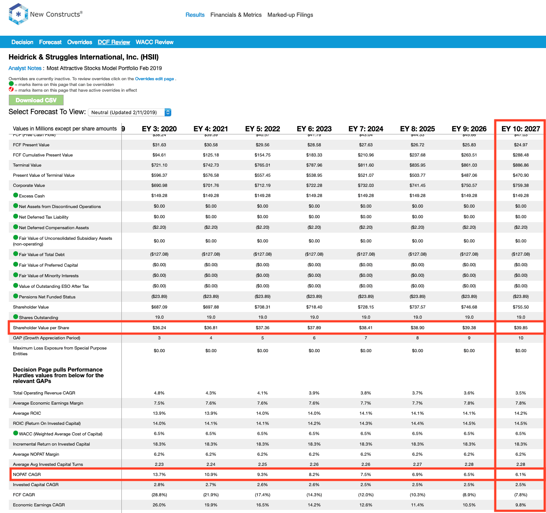This screenshot has height=513, width=546.
Task: Click the GAP (Growth Appreciation Period) row label
Action: 47,338
